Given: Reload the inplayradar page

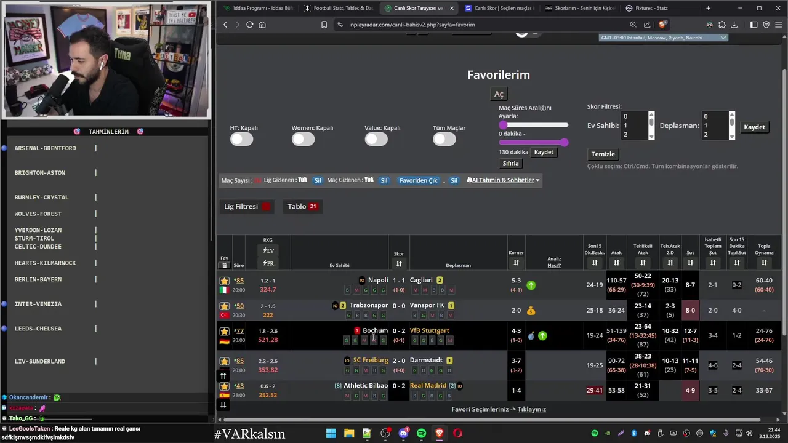Looking at the screenshot, I should tap(249, 25).
